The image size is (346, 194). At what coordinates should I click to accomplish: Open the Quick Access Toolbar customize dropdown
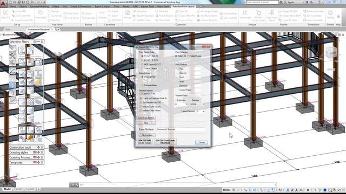tap(44, 2)
